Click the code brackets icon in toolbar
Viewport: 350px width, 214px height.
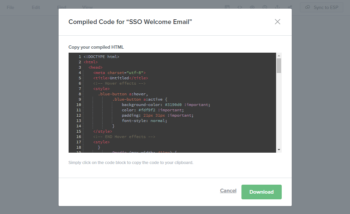point(240,7)
